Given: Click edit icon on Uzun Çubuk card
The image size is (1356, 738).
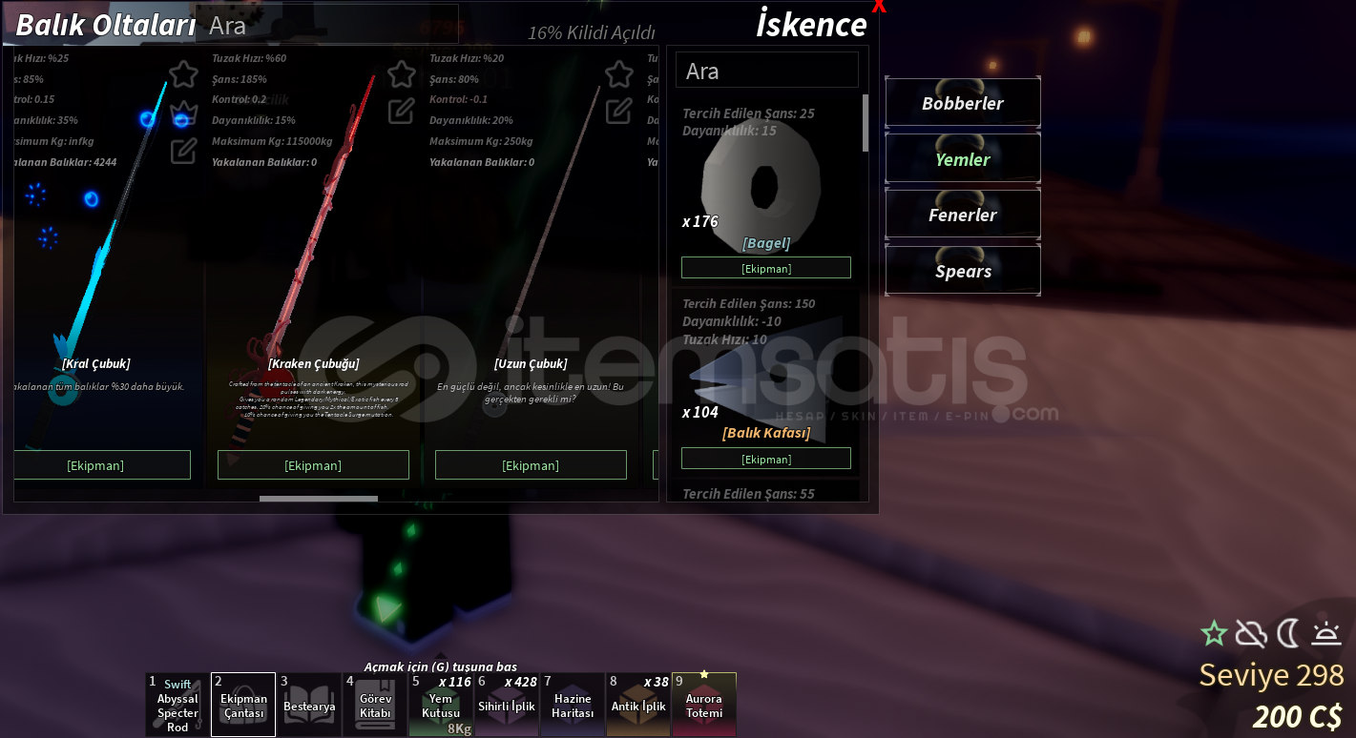Looking at the screenshot, I should tap(618, 111).
